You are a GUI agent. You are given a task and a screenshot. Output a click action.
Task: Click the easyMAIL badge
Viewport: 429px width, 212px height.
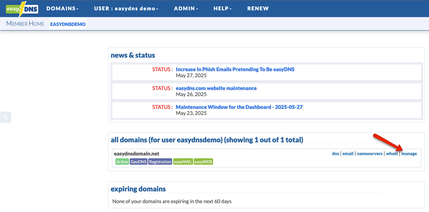[183, 162]
